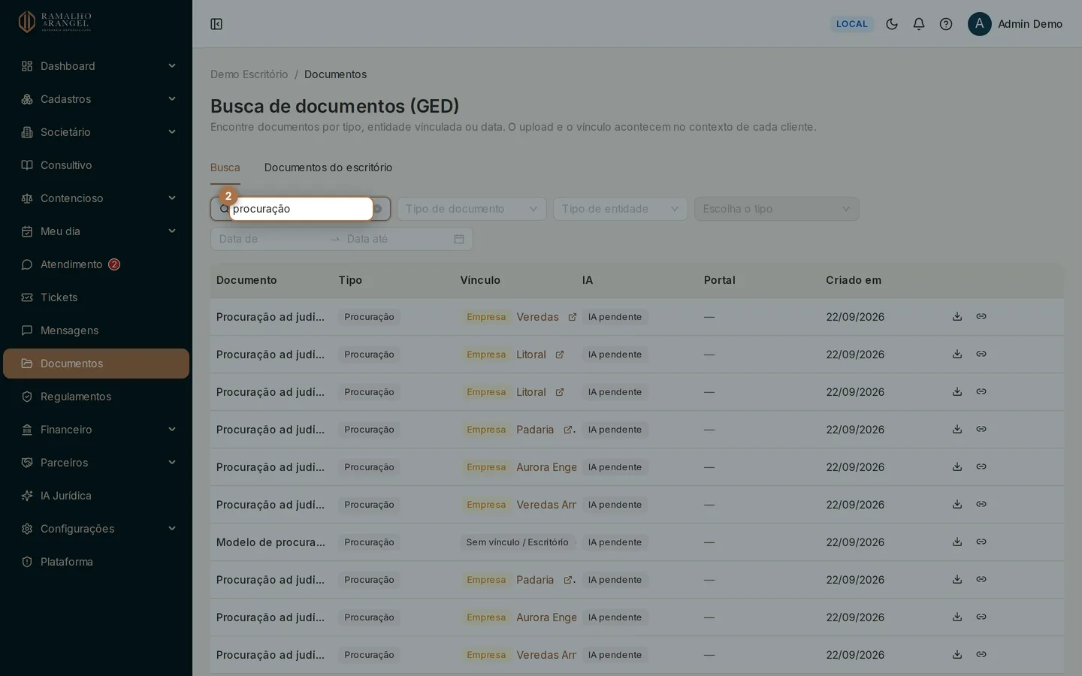The image size is (1082, 676).
Task: Click the Modelo de procura... document name
Action: coord(270,542)
